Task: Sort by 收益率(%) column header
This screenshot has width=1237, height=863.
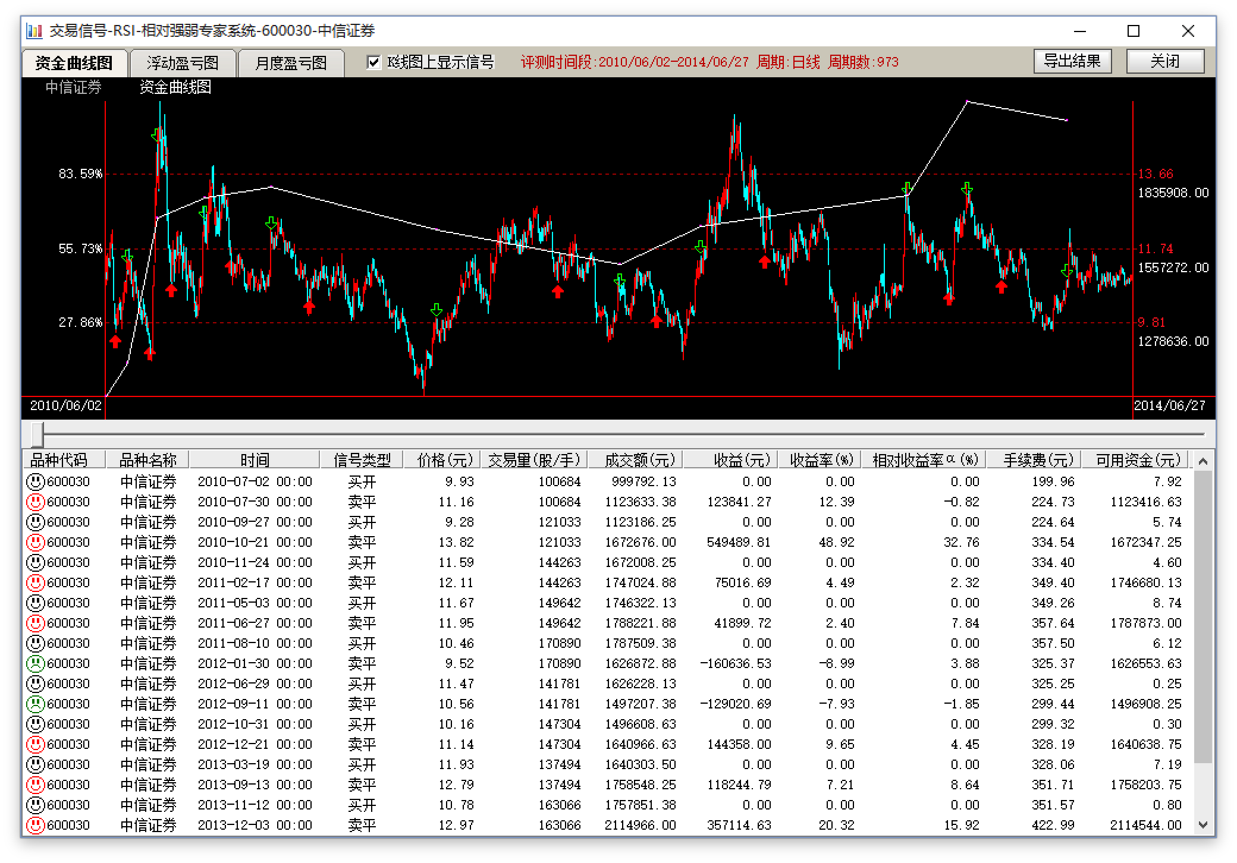Action: click(x=820, y=460)
